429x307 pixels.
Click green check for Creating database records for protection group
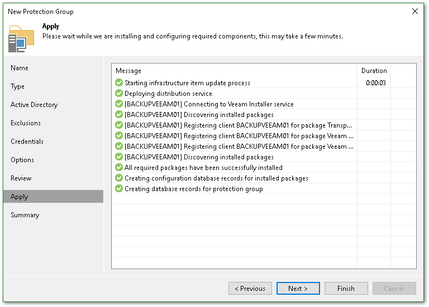coord(119,189)
